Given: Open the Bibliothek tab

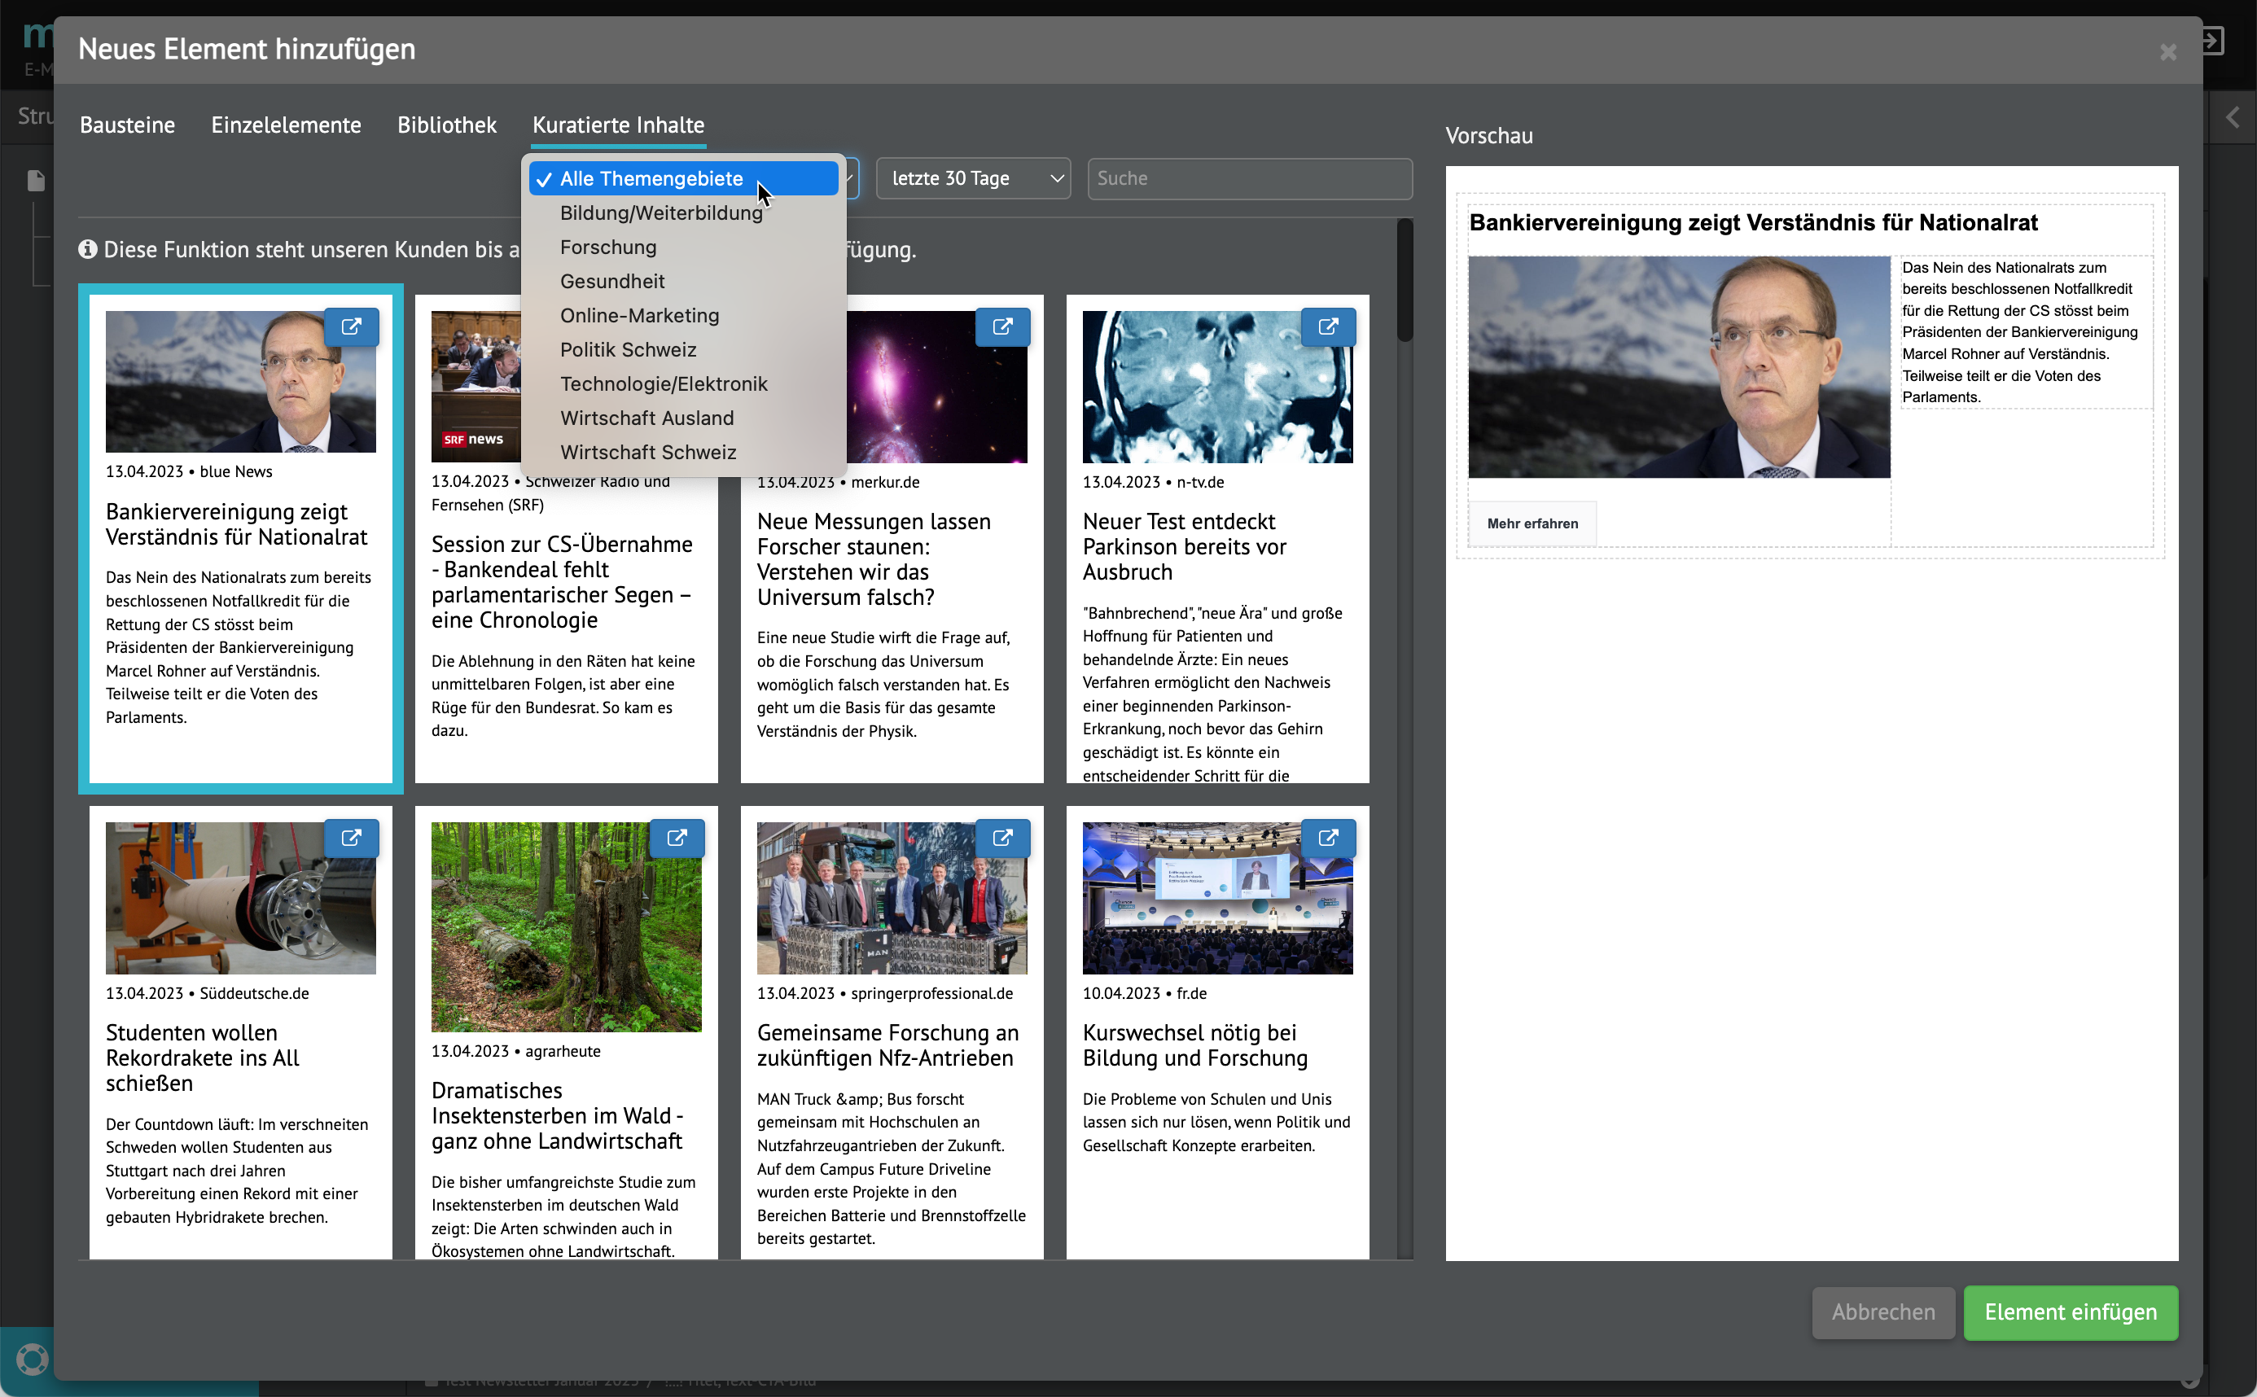Looking at the screenshot, I should (x=447, y=125).
